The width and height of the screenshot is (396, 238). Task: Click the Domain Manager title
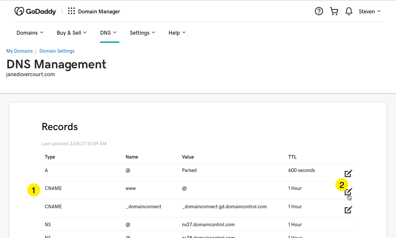[99, 11]
